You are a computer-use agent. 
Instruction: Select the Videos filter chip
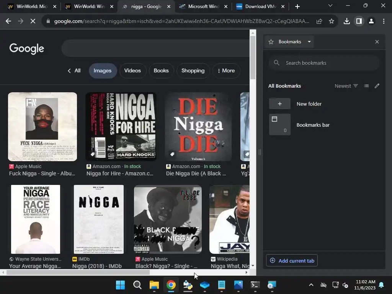click(x=132, y=71)
